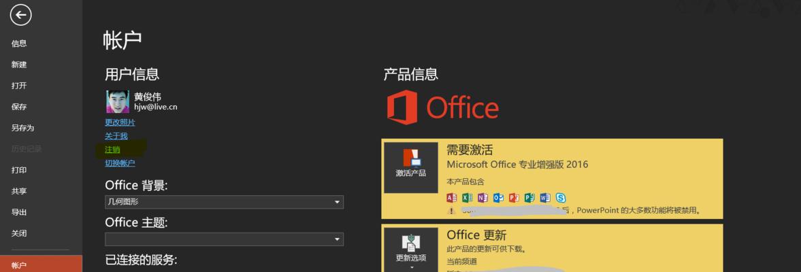Click the 切换帐户 link
Screen dimensions: 801x272
point(120,163)
